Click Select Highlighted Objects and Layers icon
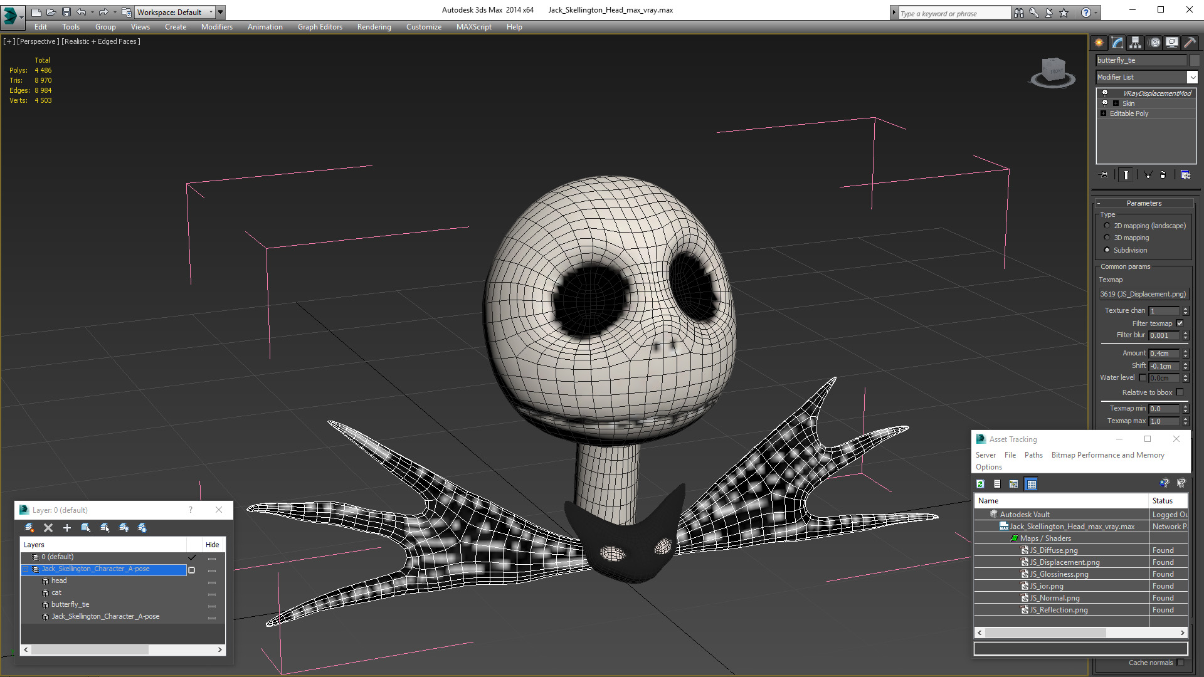Screen dimensions: 1204x677 pos(86,528)
